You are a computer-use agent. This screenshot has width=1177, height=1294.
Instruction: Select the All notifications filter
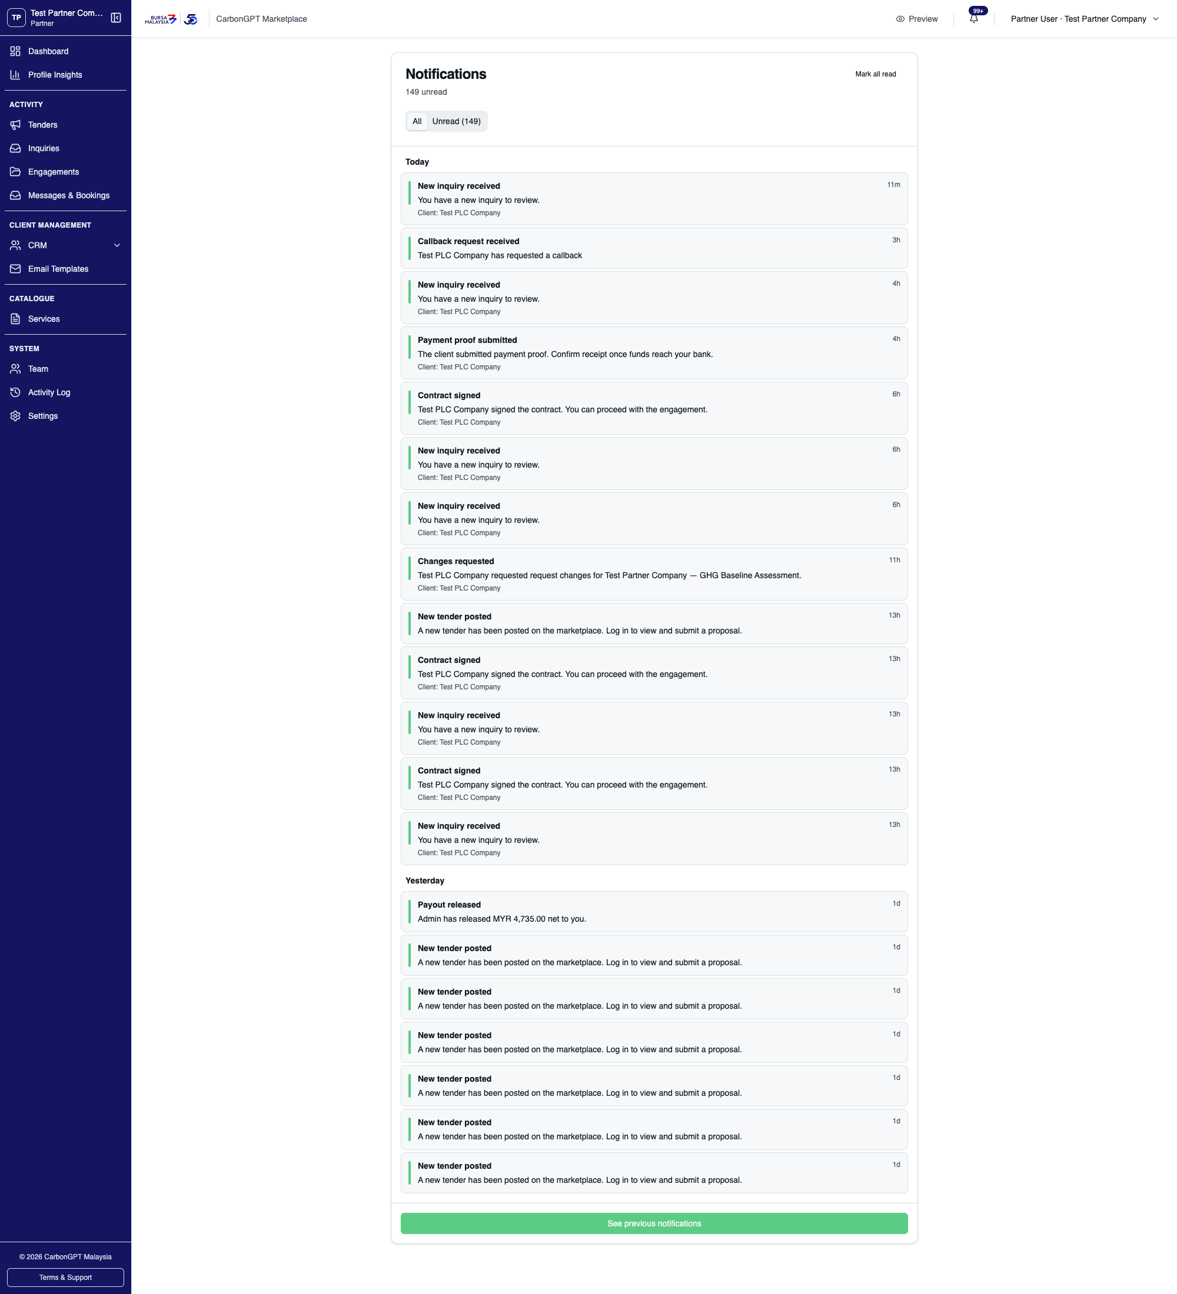tap(417, 121)
